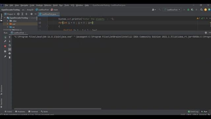This screenshot has height=119, width=211.
Task: Go to previous highlighted error arrow
Action: (207, 19)
